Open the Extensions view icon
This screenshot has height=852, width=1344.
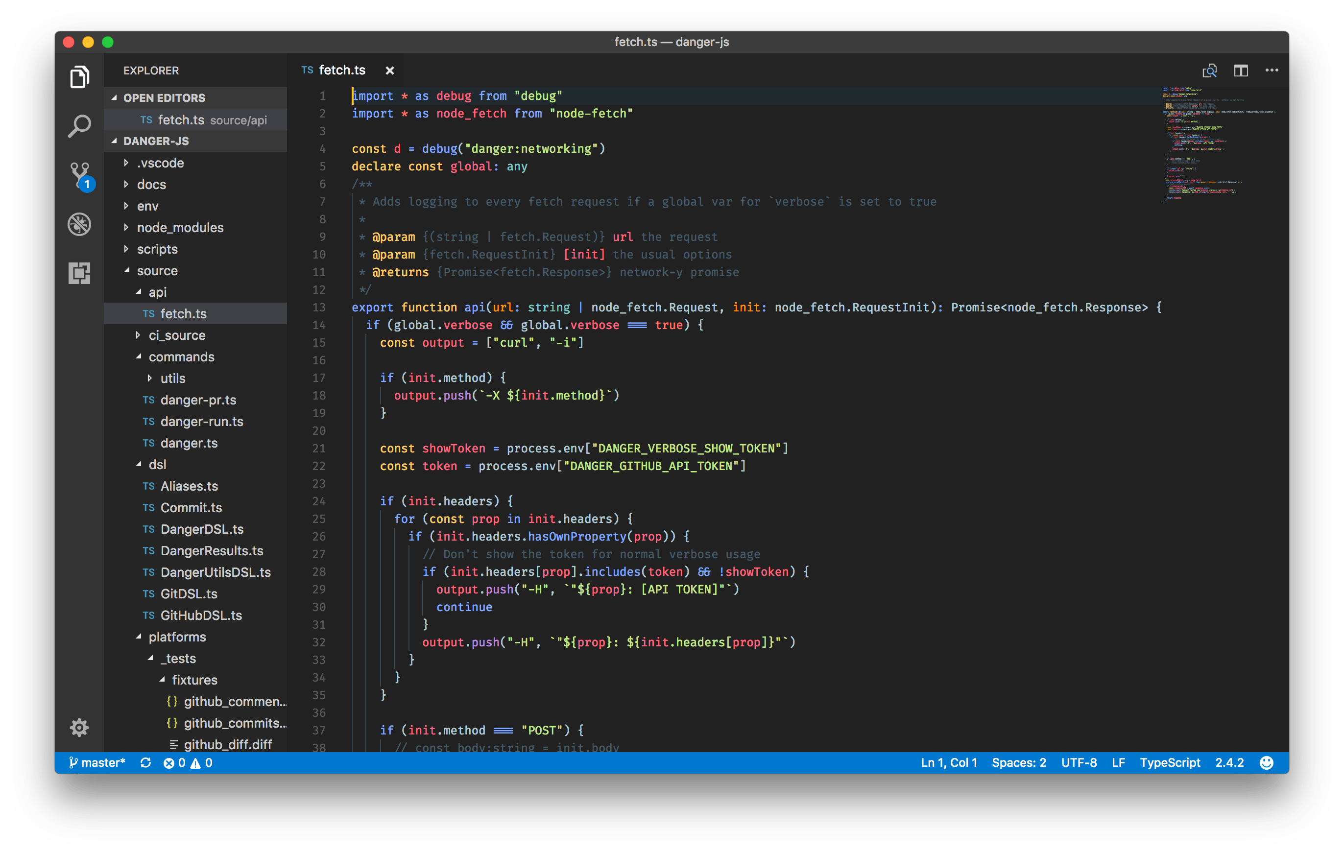tap(79, 273)
